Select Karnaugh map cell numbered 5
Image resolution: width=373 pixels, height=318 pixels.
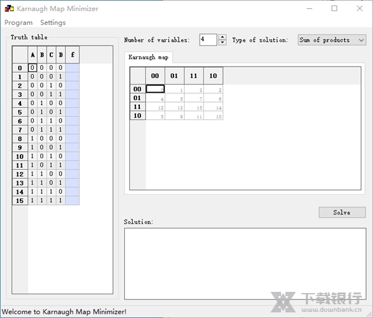[x=174, y=98]
